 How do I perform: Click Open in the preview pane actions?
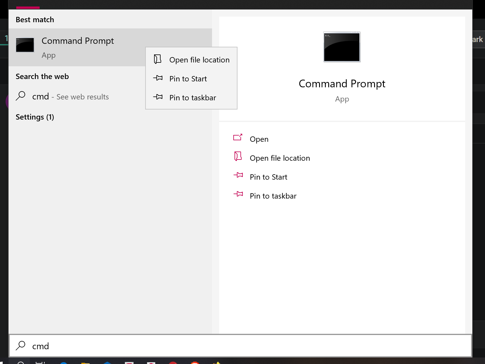(259, 139)
